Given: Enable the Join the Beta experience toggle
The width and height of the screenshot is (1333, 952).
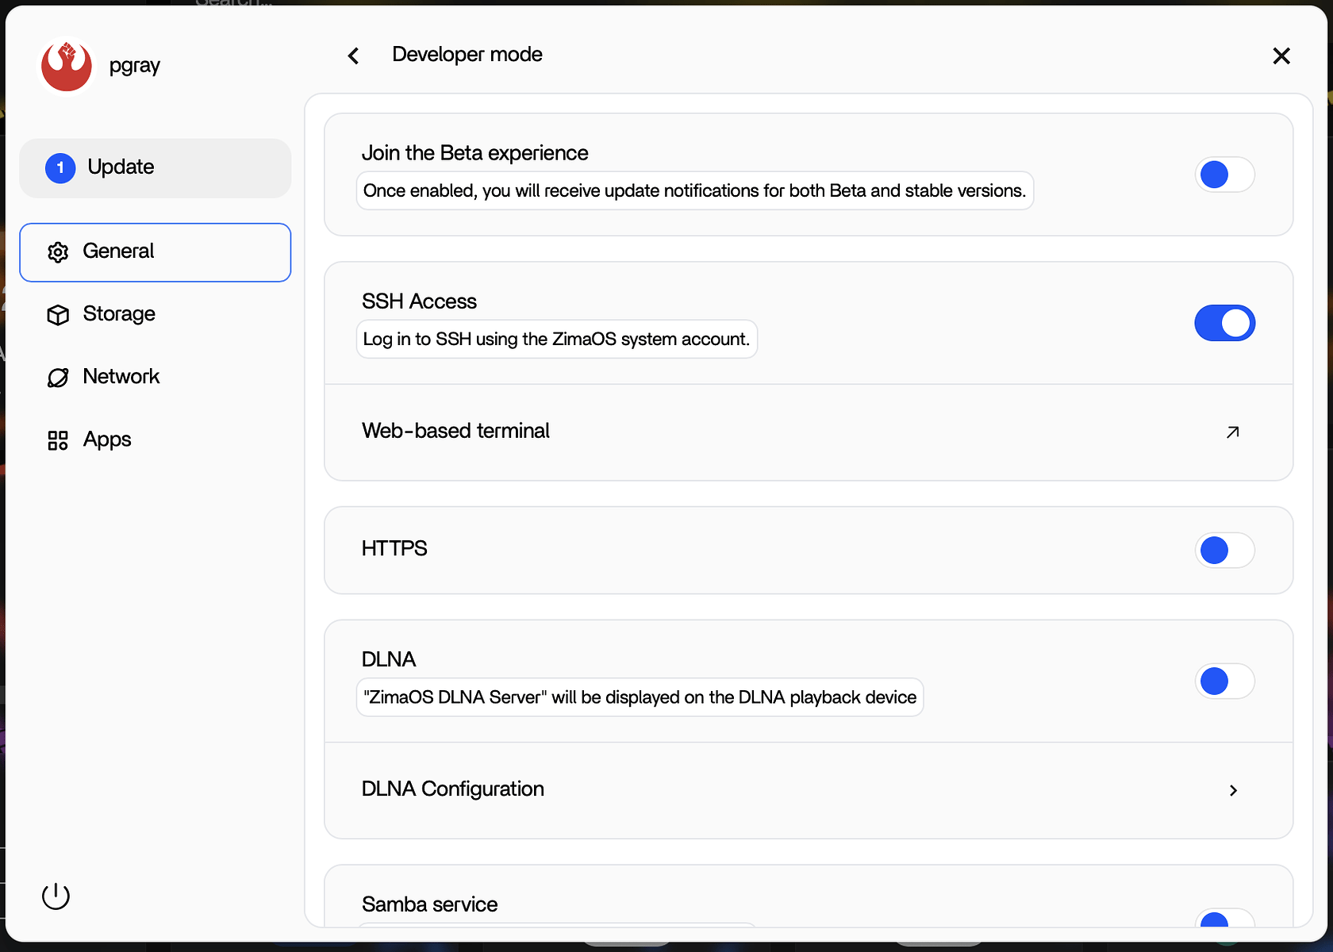Looking at the screenshot, I should pos(1224,175).
